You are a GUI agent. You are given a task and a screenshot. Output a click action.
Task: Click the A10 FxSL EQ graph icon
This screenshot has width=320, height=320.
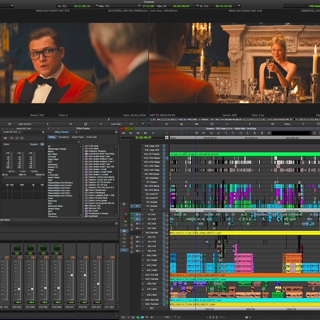tap(17, 247)
